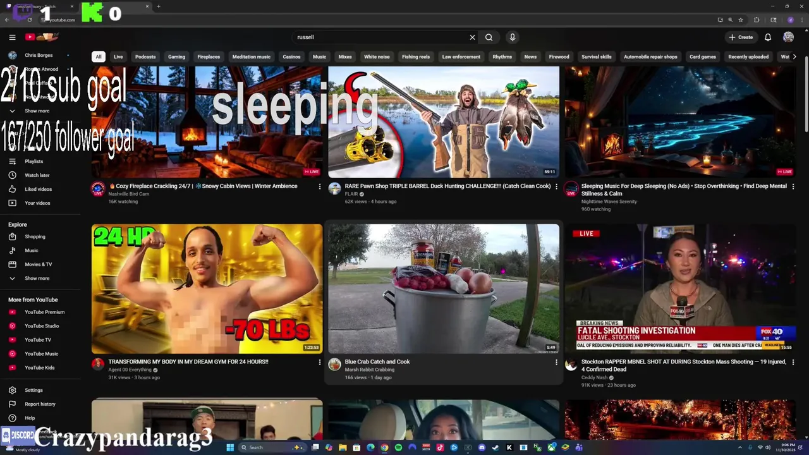The image size is (809, 455).
Task: Open the Agent 00 Everything channel link
Action: pyautogui.click(x=130, y=370)
